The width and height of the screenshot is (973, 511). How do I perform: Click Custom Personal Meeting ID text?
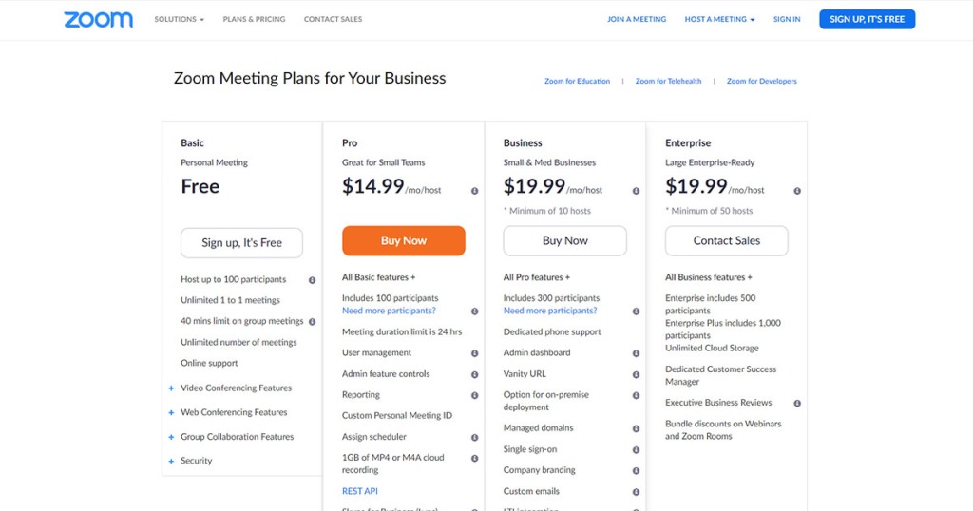(x=397, y=415)
